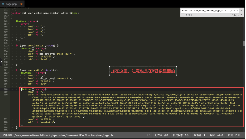Click the search text input field
This screenshot has width=246, height=139.
(x=202, y=10)
